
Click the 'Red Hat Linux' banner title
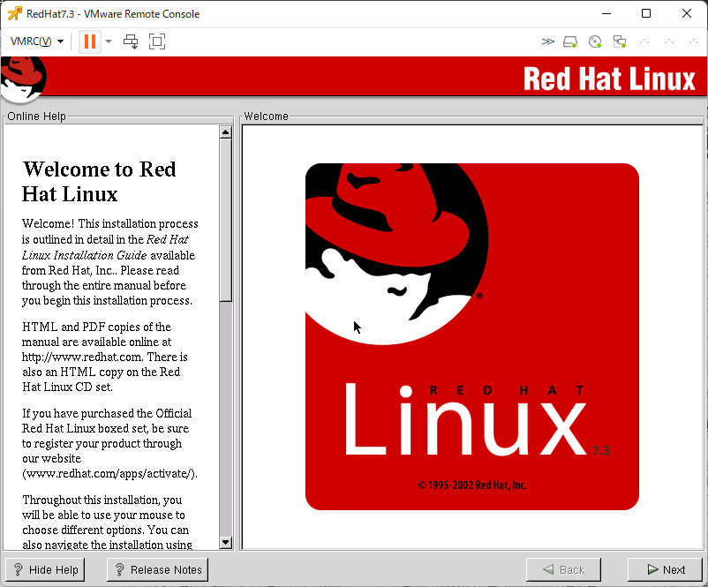(609, 79)
